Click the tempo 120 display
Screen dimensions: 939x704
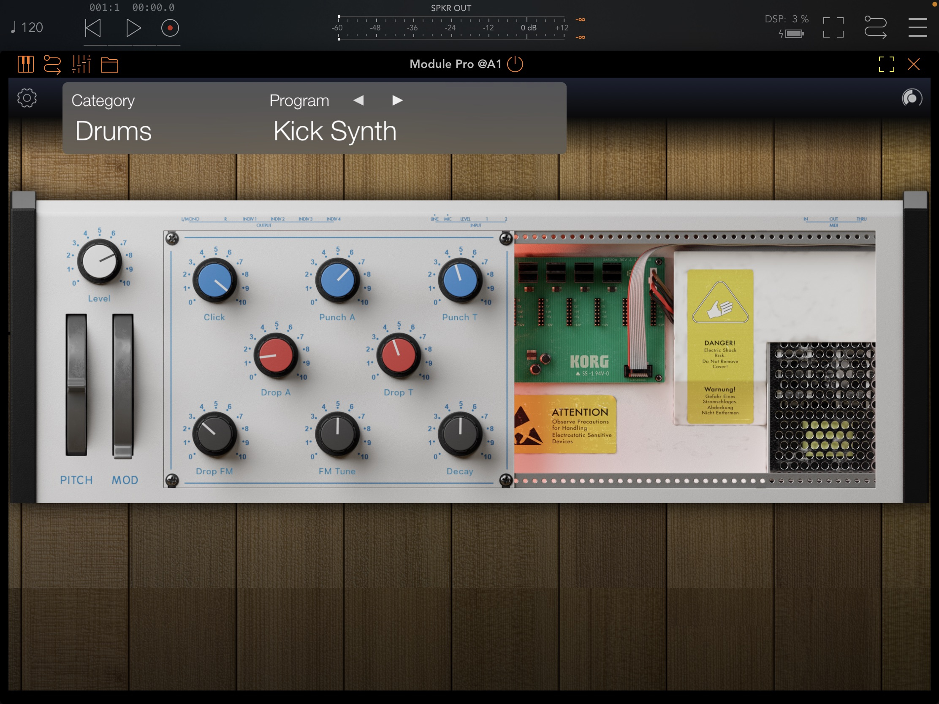[27, 28]
